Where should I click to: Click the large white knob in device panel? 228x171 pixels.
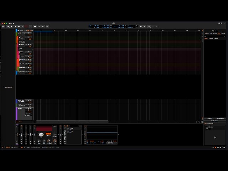[41, 135]
